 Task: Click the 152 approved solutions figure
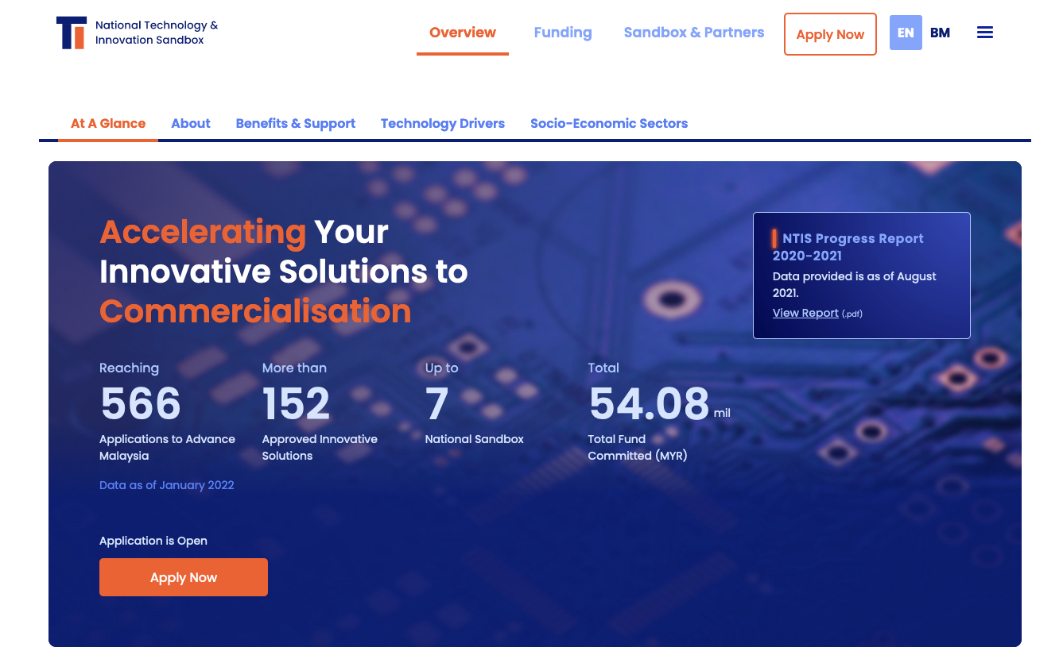click(x=296, y=403)
